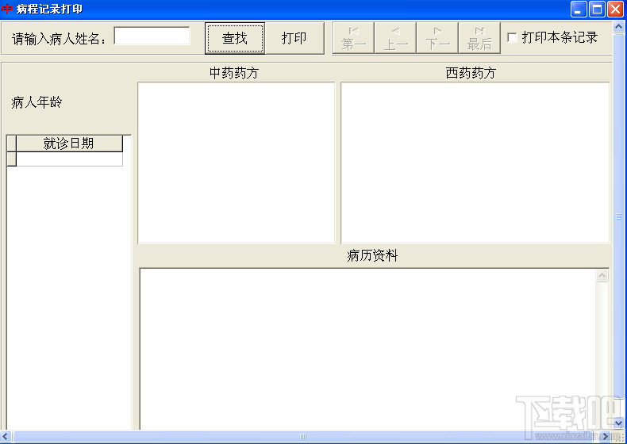Click the window's vertical scrollbar down arrow
The width and height of the screenshot is (627, 444).
click(618, 423)
